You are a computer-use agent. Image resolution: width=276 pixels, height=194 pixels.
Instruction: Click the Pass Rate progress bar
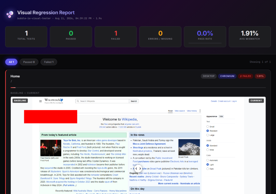205,43
